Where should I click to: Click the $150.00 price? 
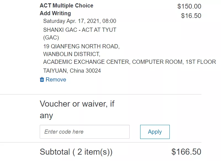tap(189, 6)
